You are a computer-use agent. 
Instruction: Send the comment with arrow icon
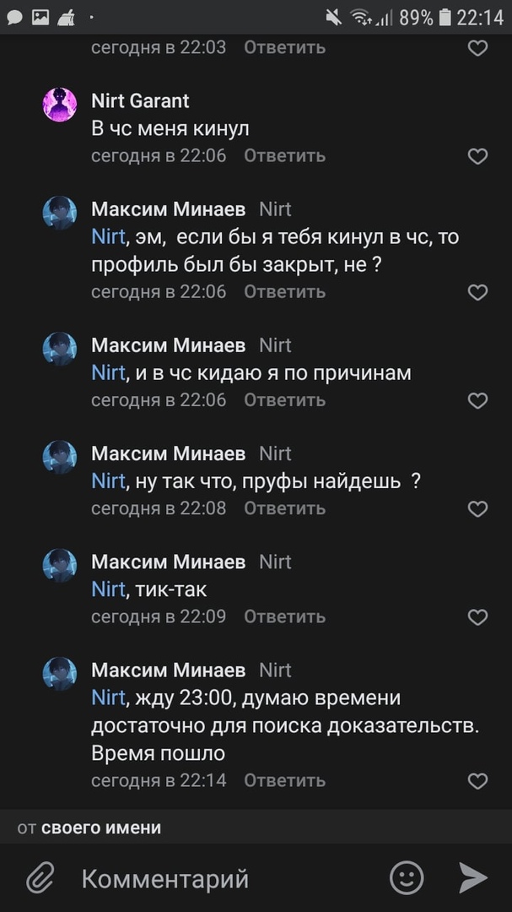pyautogui.click(x=473, y=878)
